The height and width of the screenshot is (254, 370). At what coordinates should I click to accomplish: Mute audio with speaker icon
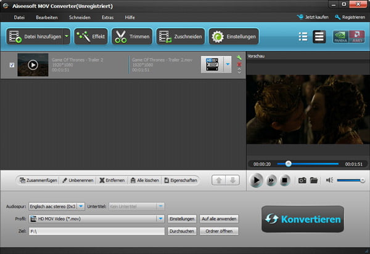point(329,180)
